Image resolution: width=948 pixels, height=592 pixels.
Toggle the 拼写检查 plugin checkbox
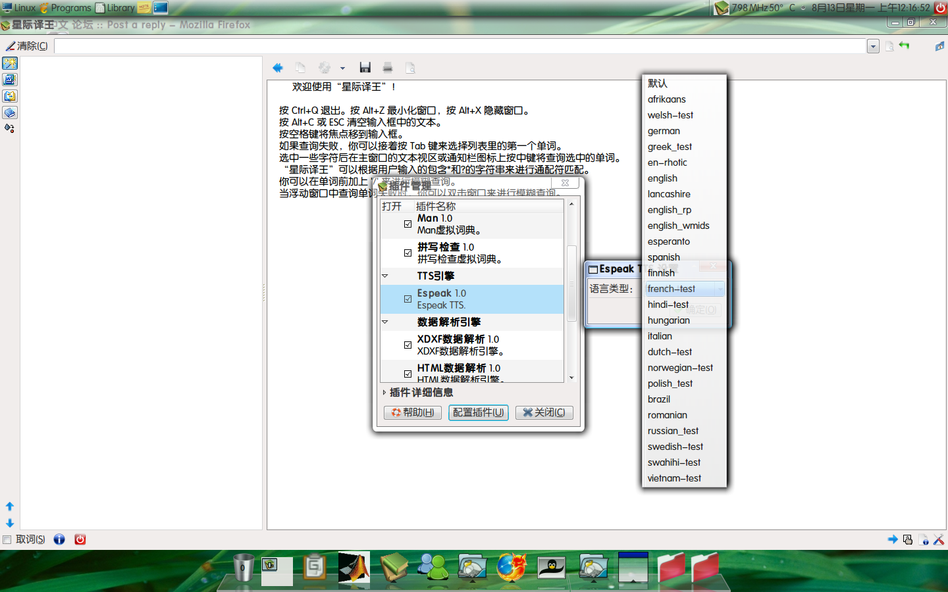(408, 253)
